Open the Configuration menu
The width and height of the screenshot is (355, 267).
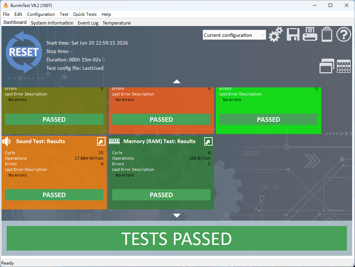tap(41, 14)
